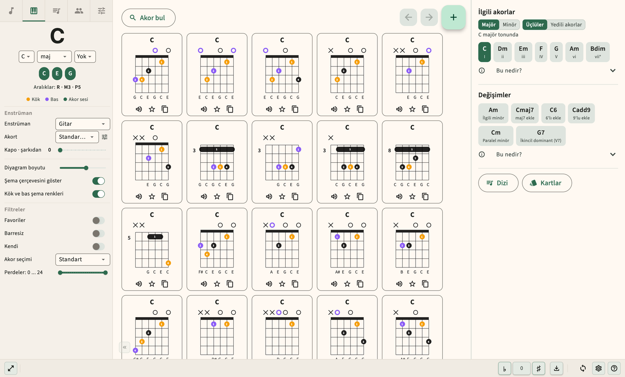Select the Cmaj7 variation chord

525,113
